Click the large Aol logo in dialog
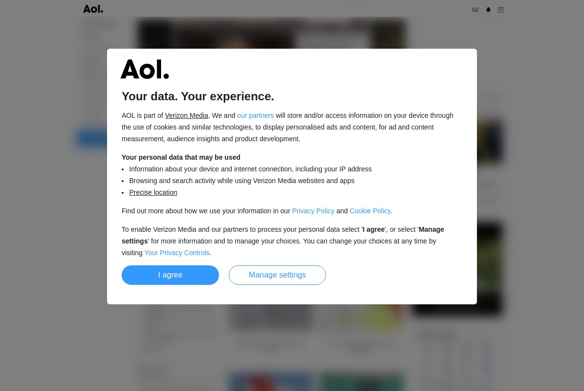Viewport: 584px width, 391px height. tap(145, 69)
